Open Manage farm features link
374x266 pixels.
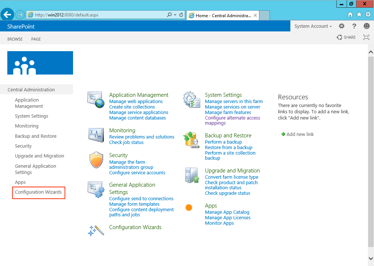(228, 113)
